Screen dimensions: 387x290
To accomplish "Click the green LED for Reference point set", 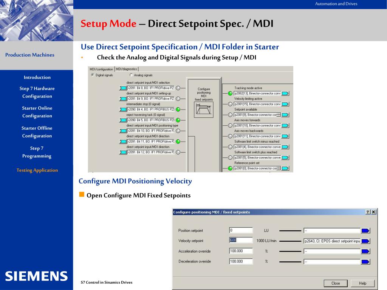I will coord(230,168).
